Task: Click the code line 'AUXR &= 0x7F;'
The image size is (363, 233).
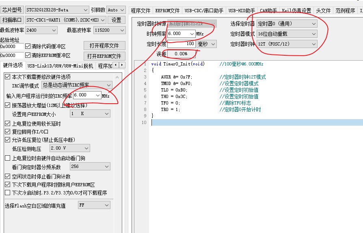Action: pos(177,77)
